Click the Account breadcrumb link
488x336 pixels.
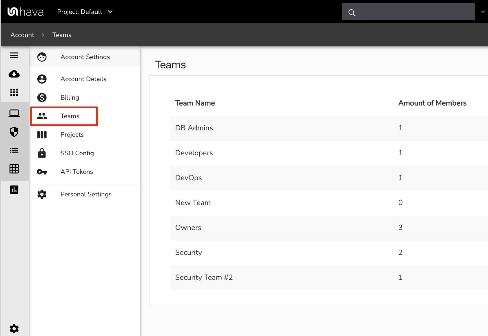tap(22, 35)
